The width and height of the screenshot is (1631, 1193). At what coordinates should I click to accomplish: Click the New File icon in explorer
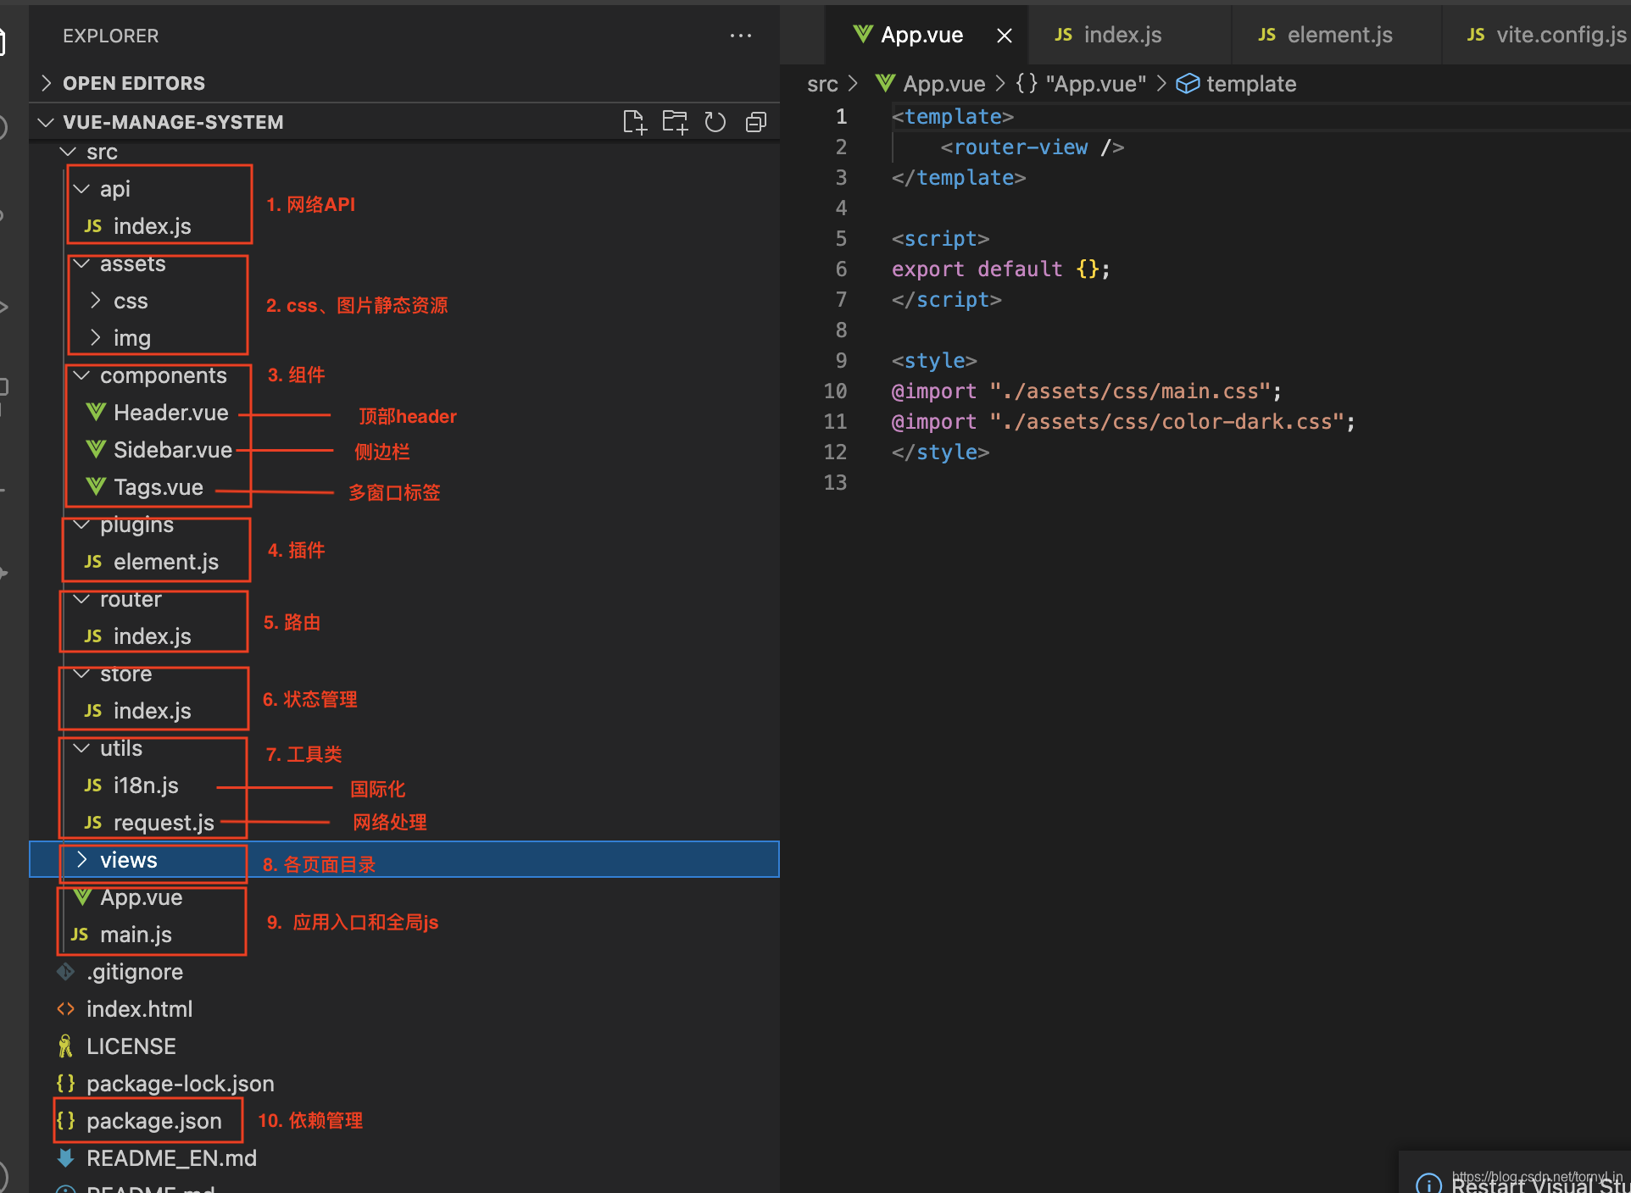click(x=634, y=122)
